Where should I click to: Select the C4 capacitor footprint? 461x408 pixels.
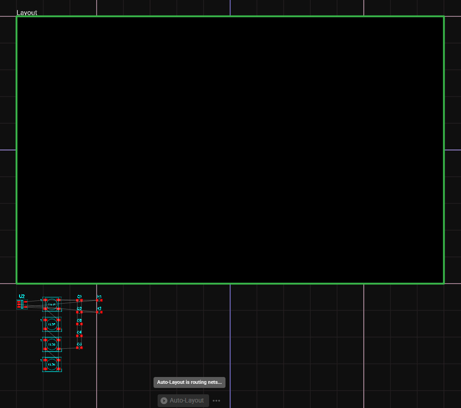[79, 336]
